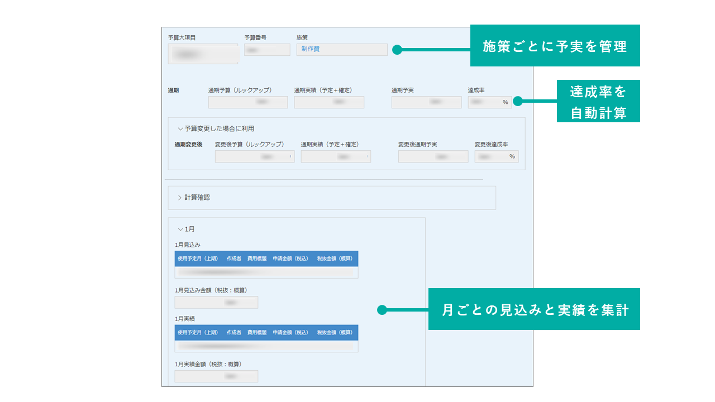
Task: Click 申請金額(税込) header in 1月見込み table
Action: [x=291, y=259]
